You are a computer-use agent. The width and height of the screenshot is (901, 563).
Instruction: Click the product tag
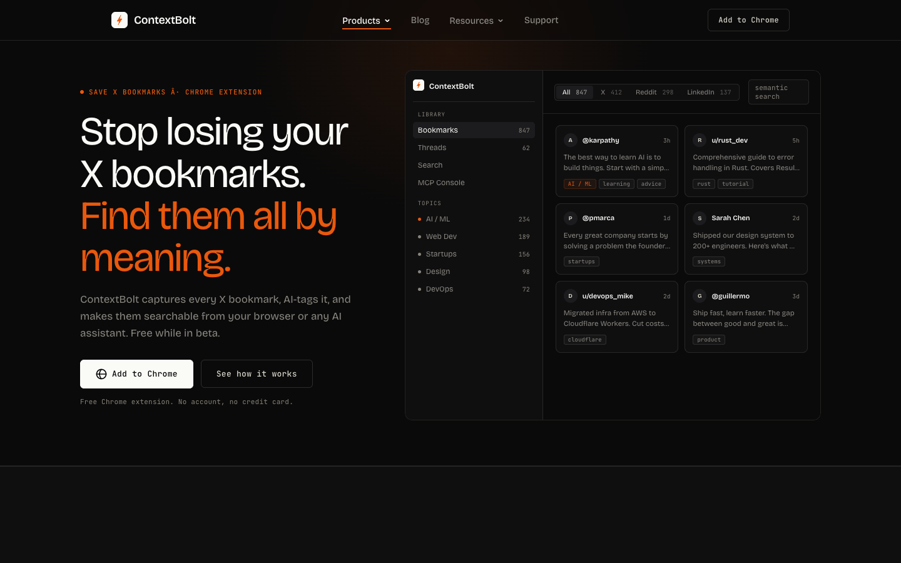[x=709, y=340]
